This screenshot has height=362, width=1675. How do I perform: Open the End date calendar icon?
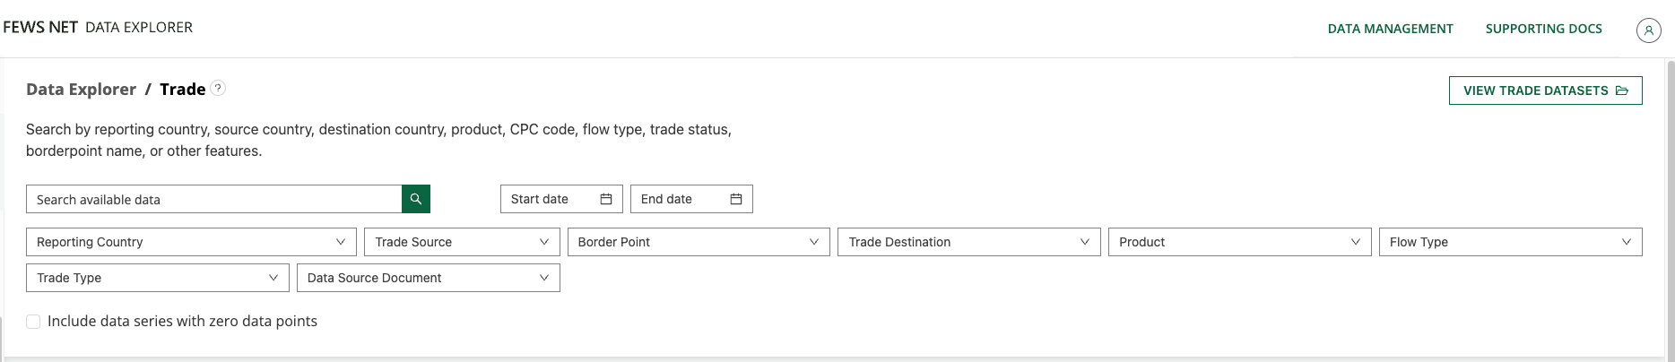pos(736,199)
